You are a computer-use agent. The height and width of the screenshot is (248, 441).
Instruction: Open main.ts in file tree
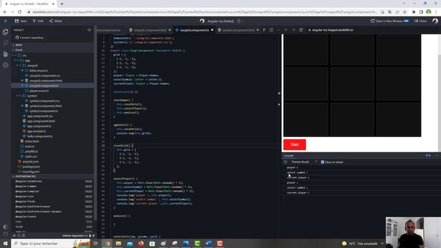(x=30, y=146)
